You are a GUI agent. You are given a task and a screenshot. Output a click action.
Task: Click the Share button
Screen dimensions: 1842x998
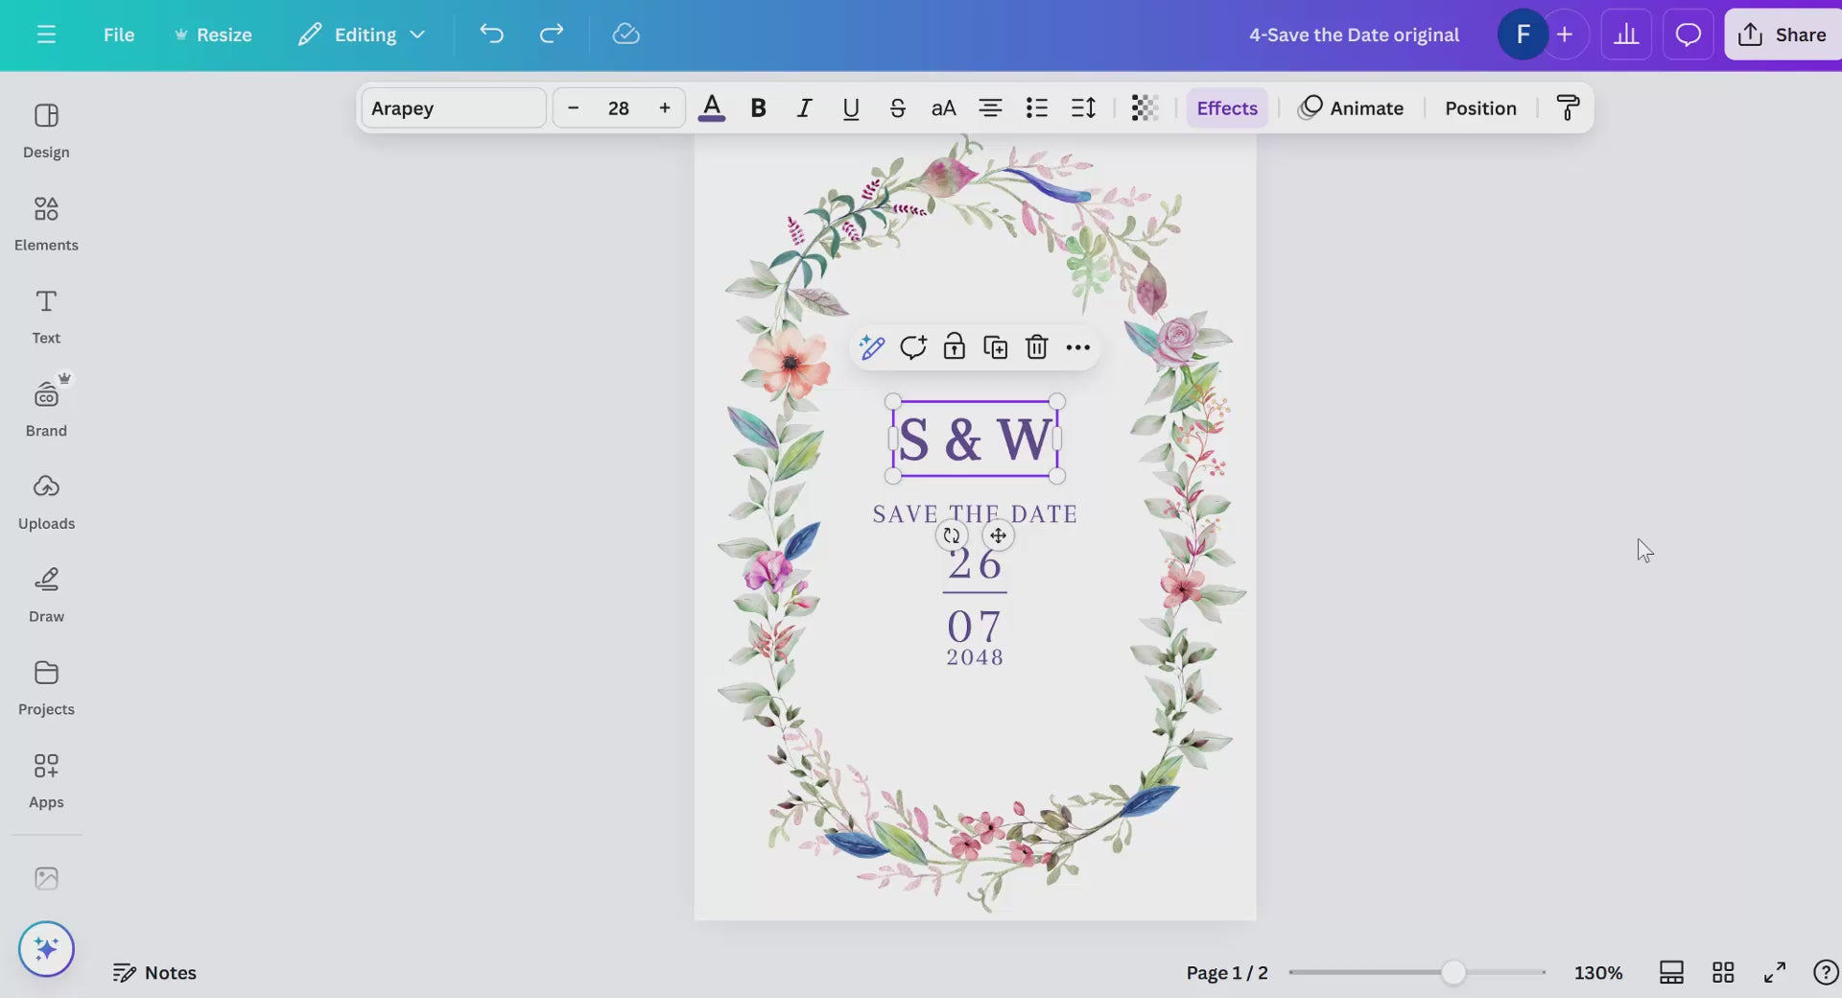(1783, 35)
